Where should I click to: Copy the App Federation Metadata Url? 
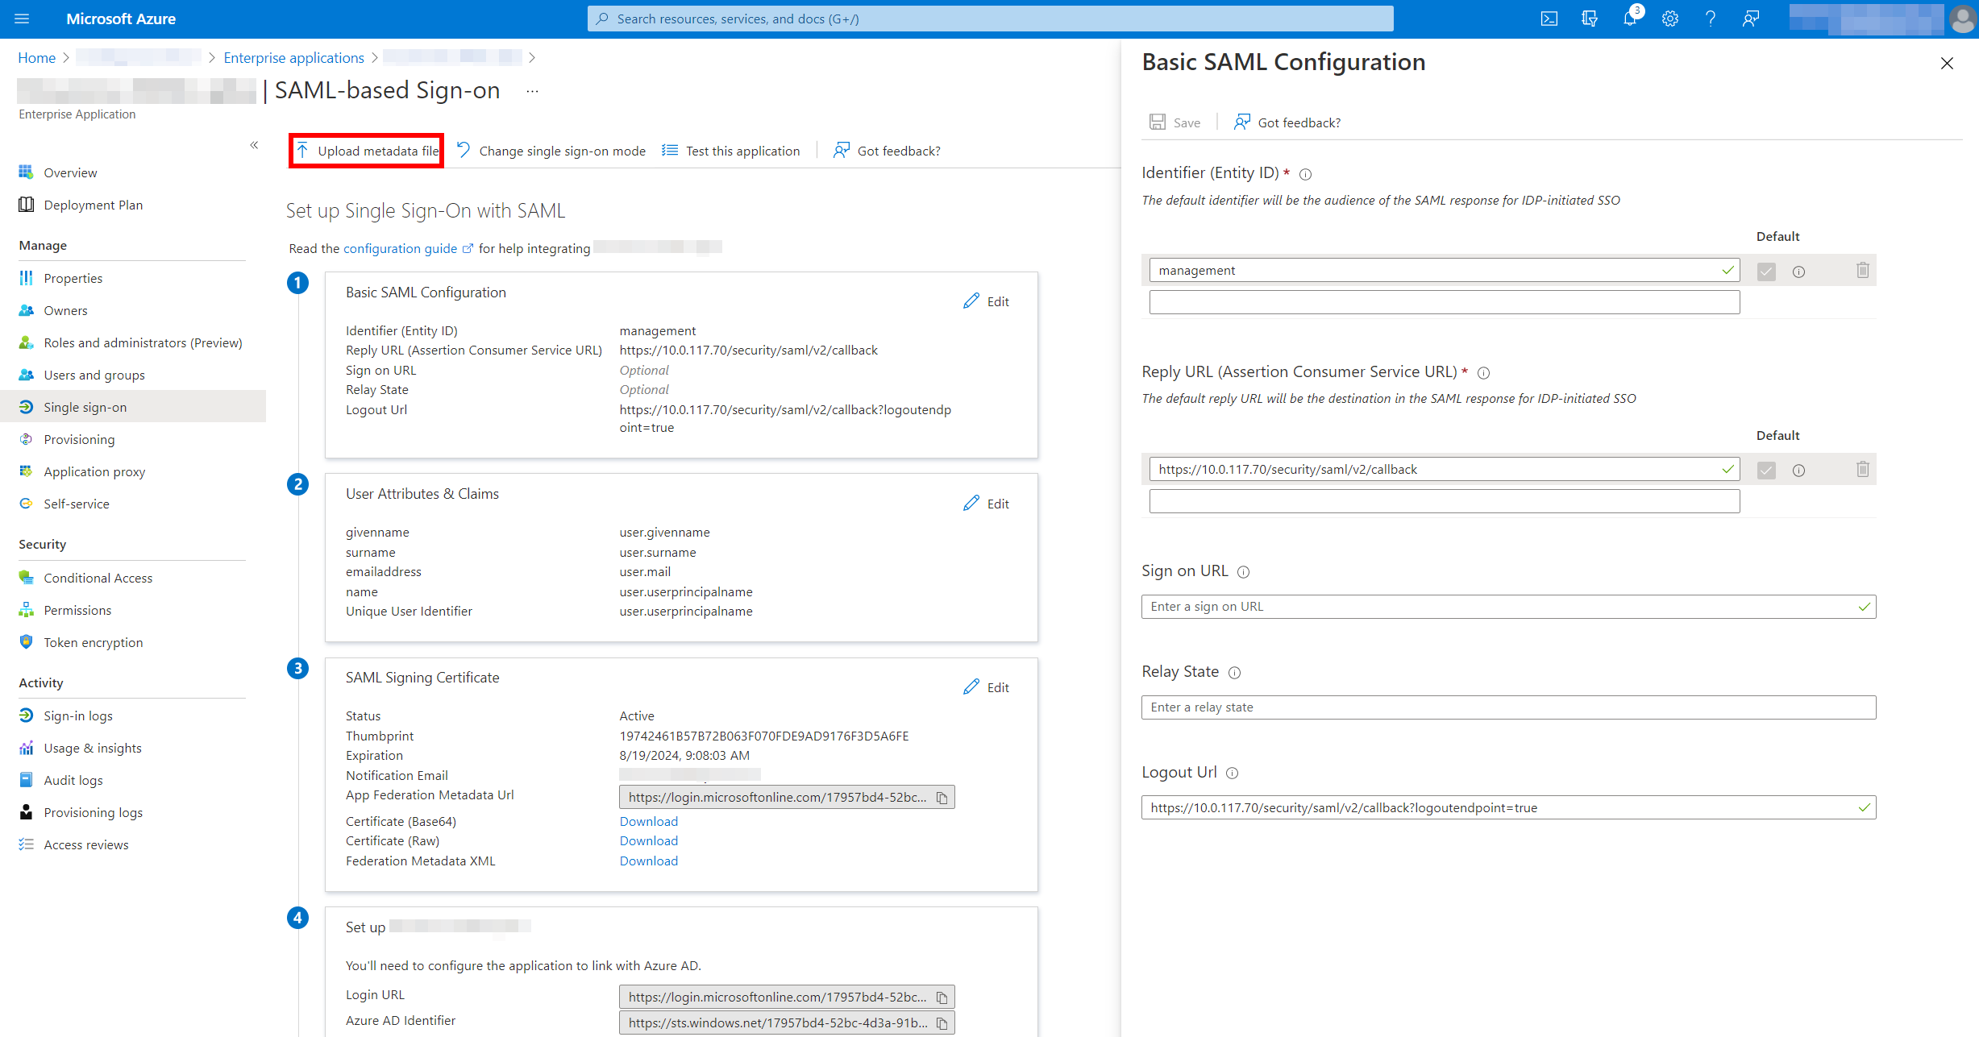click(942, 798)
